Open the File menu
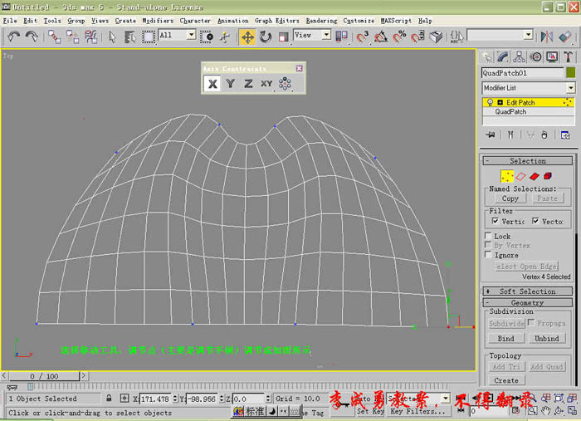 tap(10, 21)
